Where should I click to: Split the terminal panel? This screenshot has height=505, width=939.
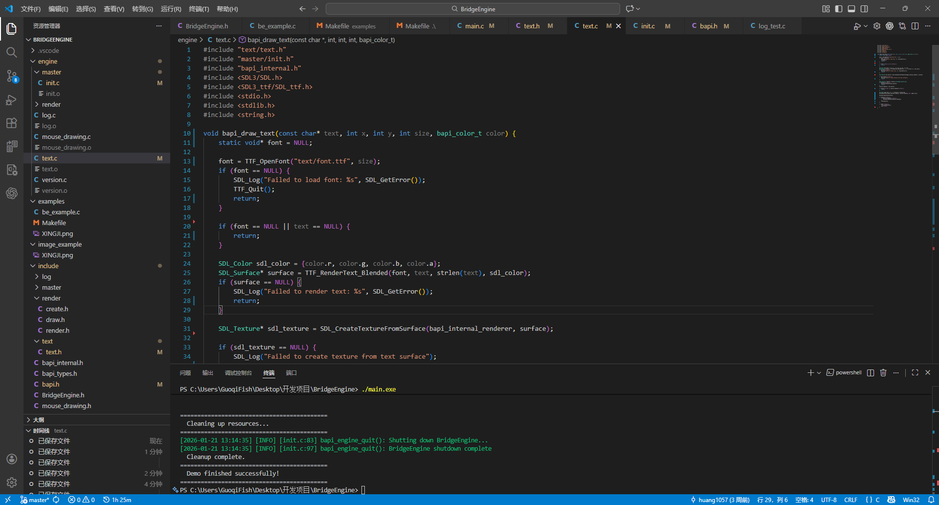pos(871,373)
